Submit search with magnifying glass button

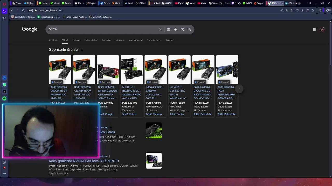click(x=189, y=29)
